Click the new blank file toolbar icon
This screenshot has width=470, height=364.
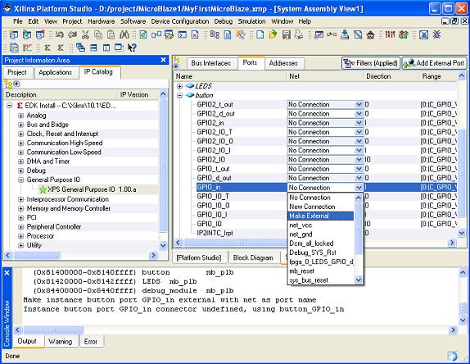(260, 34)
